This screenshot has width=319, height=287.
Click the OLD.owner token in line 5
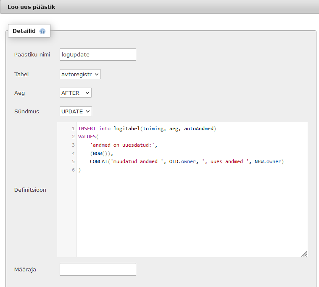pos(182,161)
